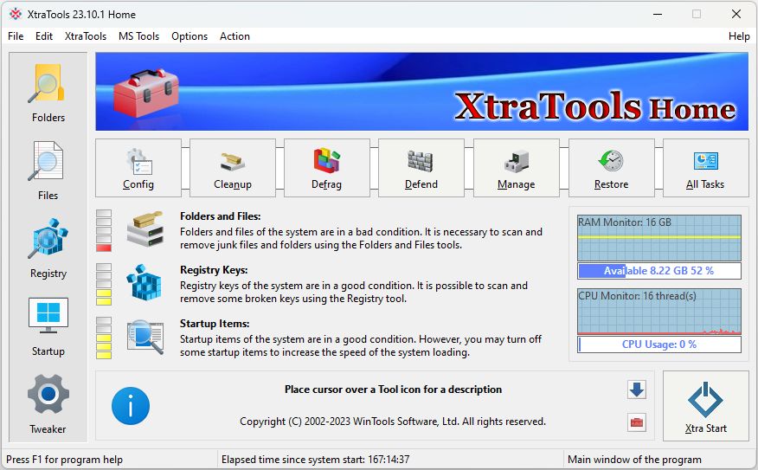758x470 pixels.
Task: Open the Defend firewall task
Action: (421, 168)
